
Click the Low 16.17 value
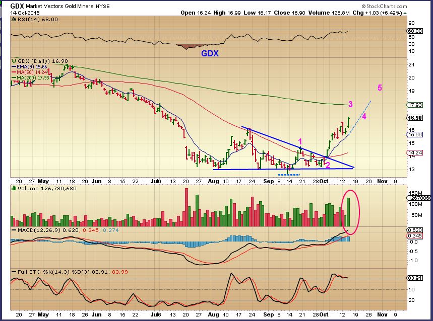click(257, 13)
